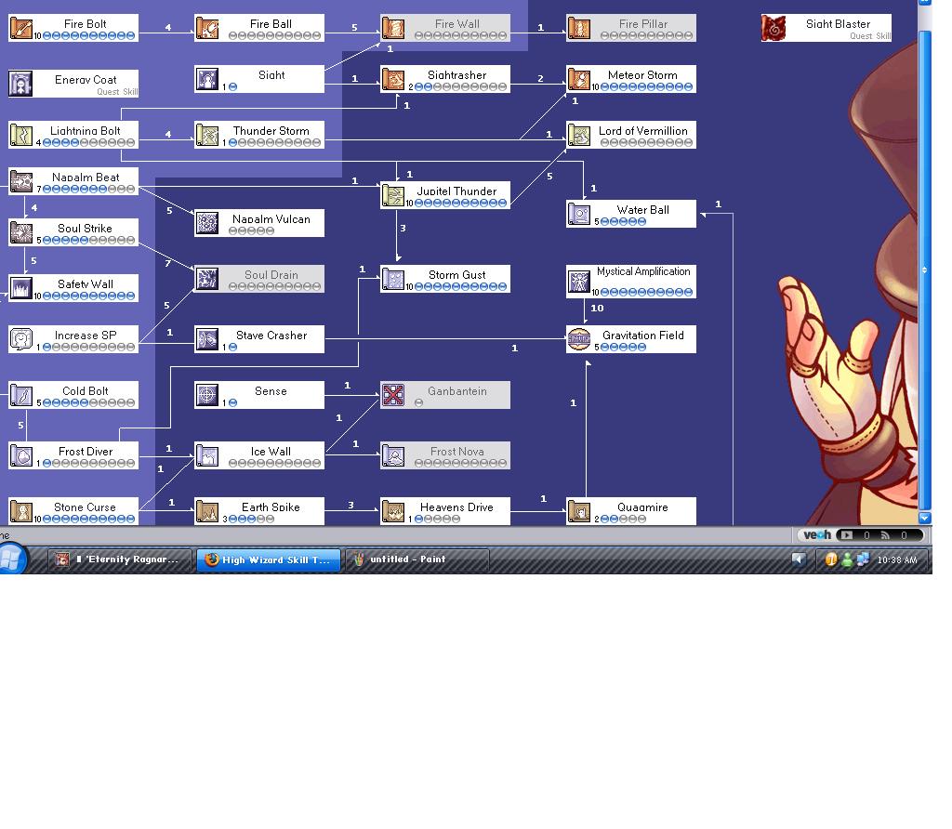Click the tray show-hidden-icons arrow
Image resolution: width=952 pixels, height=829 pixels.
(x=798, y=559)
